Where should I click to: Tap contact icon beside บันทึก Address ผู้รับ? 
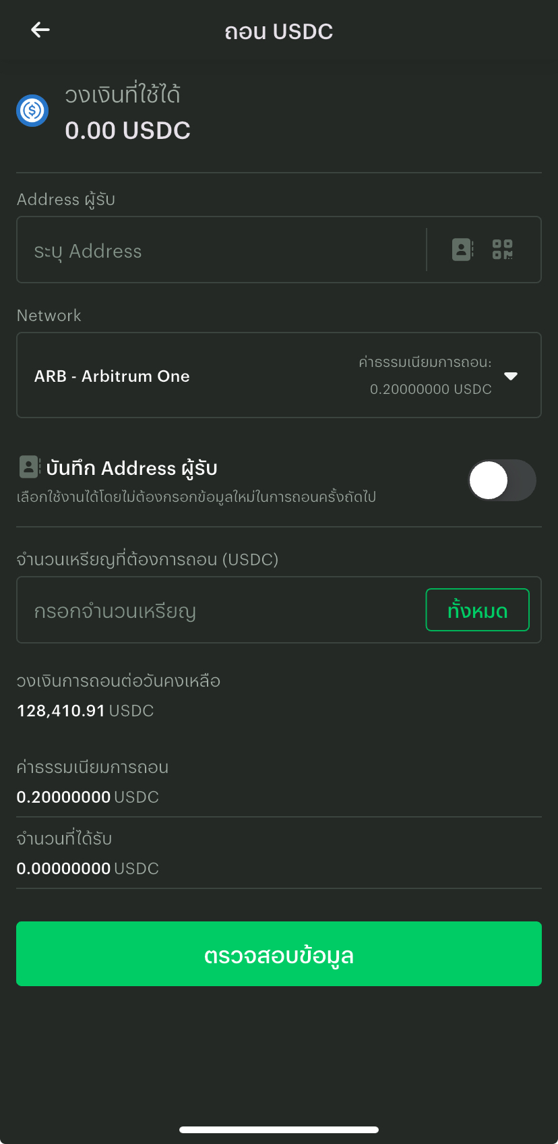[29, 467]
